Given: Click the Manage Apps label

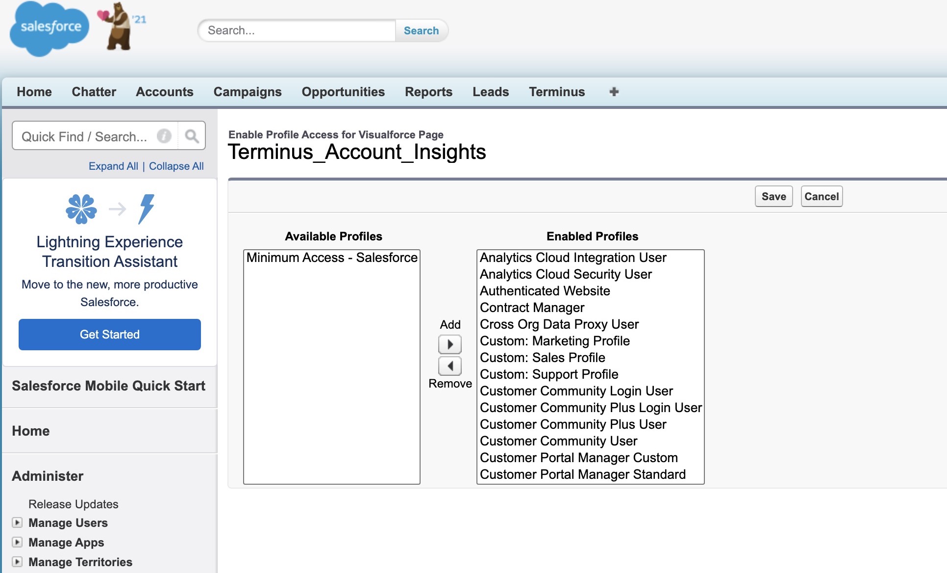Looking at the screenshot, I should (x=66, y=542).
